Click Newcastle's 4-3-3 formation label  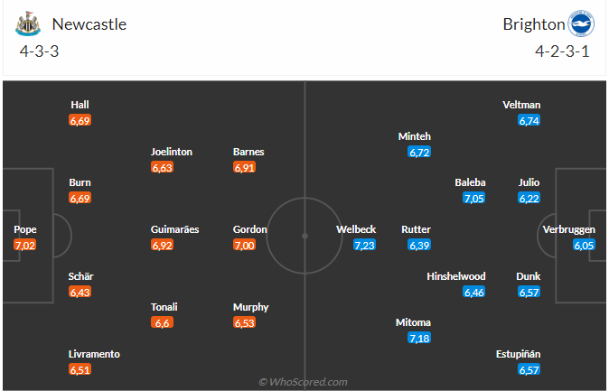[41, 51]
